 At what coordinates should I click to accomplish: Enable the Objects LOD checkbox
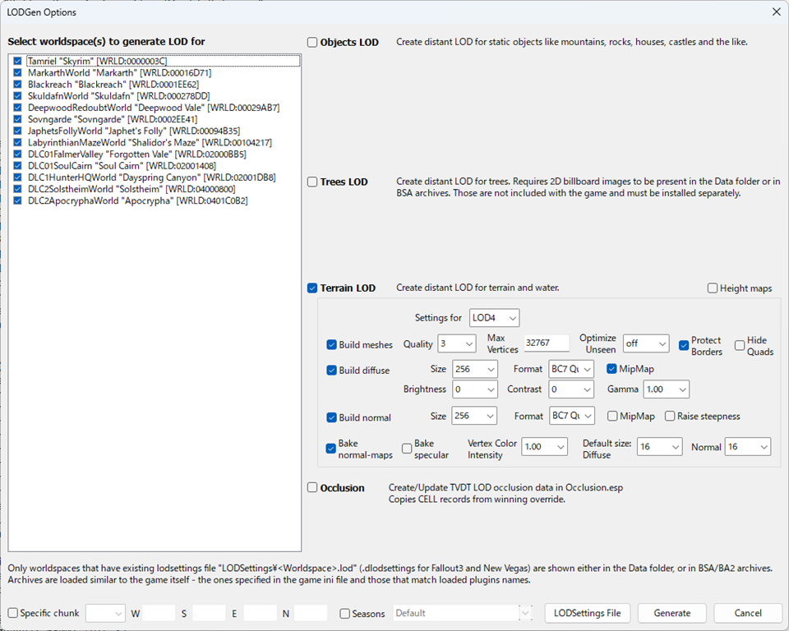click(x=312, y=42)
